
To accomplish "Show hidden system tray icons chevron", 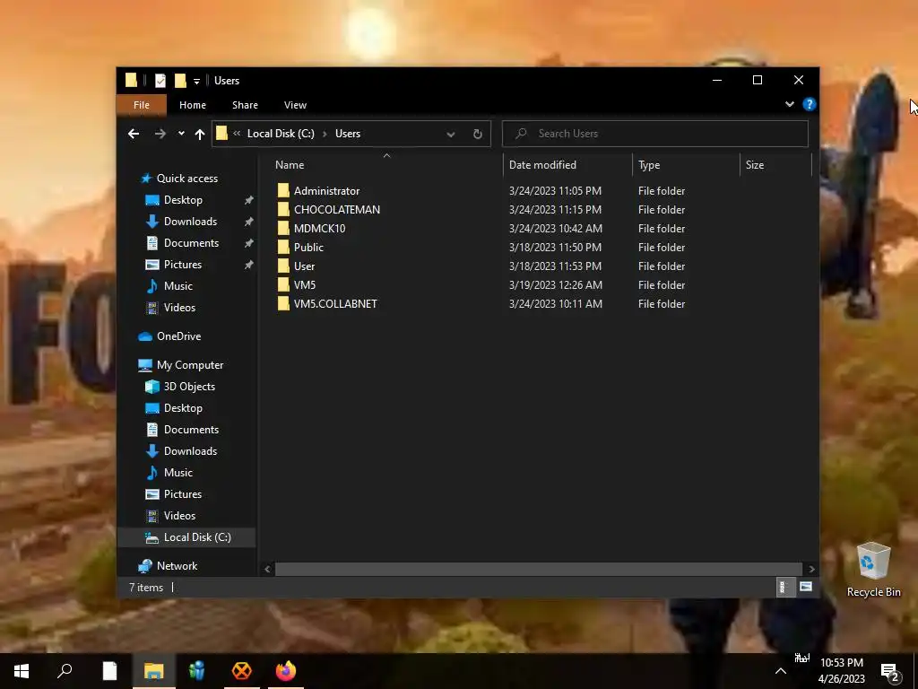I will point(781,671).
